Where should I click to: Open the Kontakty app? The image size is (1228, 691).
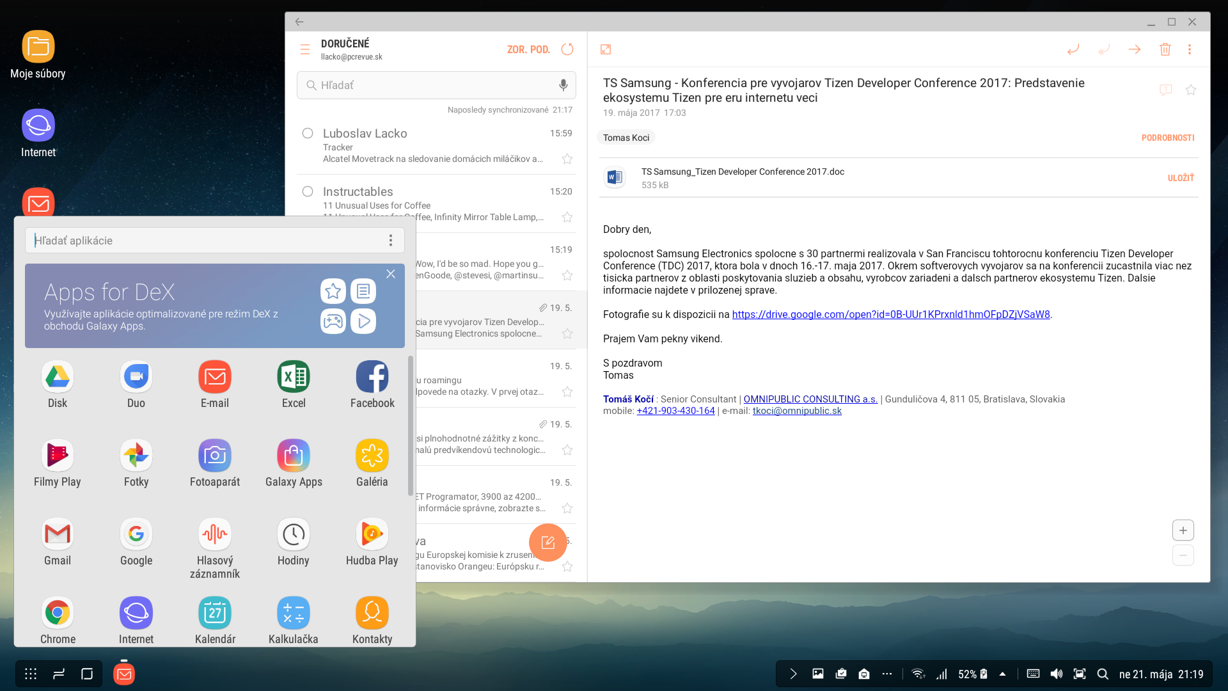pyautogui.click(x=372, y=621)
